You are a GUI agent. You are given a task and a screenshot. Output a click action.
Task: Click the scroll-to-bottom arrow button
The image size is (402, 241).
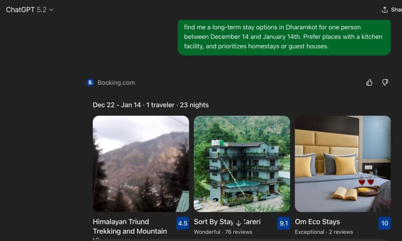[238, 223]
